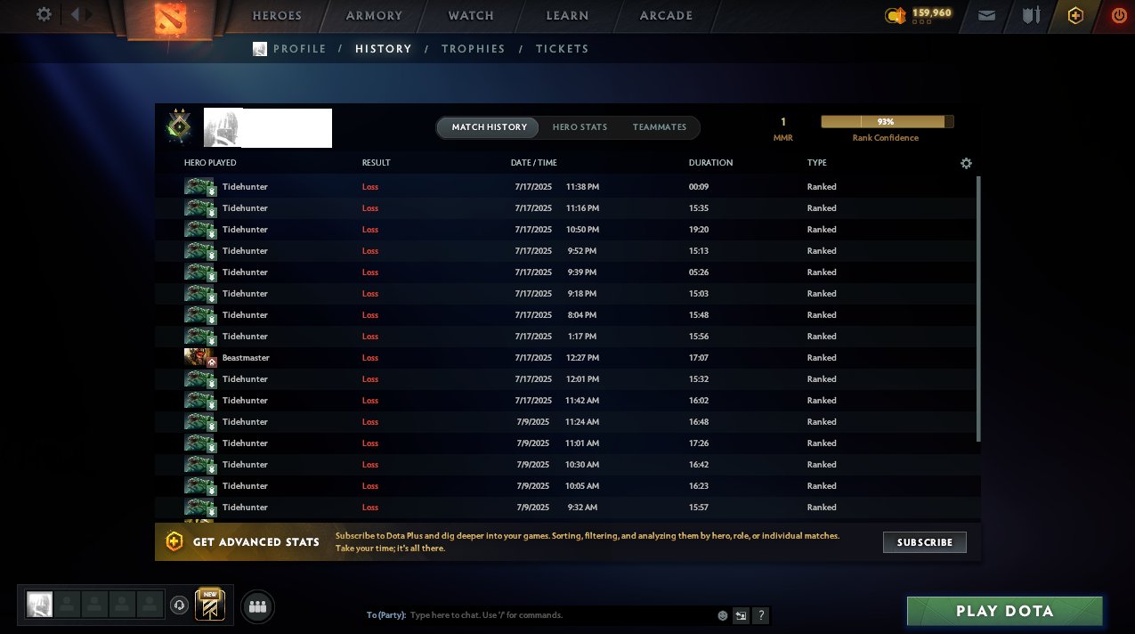Switch to the PROFILE subtab
The width and height of the screenshot is (1135, 634).
(299, 49)
